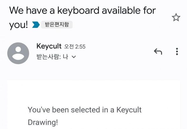Image resolution: width=187 pixels, height=129 pixels.
Task: Click the subject line starting with 'We have a keyboard'
Action: [82, 11]
